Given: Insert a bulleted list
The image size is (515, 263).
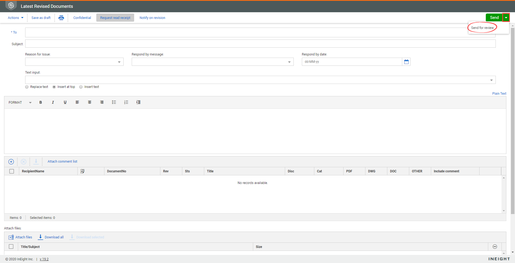Looking at the screenshot, I should click(114, 102).
